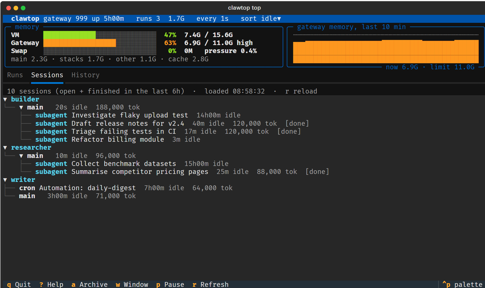
Task: Collapse the researcher agent group
Action: click(5, 148)
